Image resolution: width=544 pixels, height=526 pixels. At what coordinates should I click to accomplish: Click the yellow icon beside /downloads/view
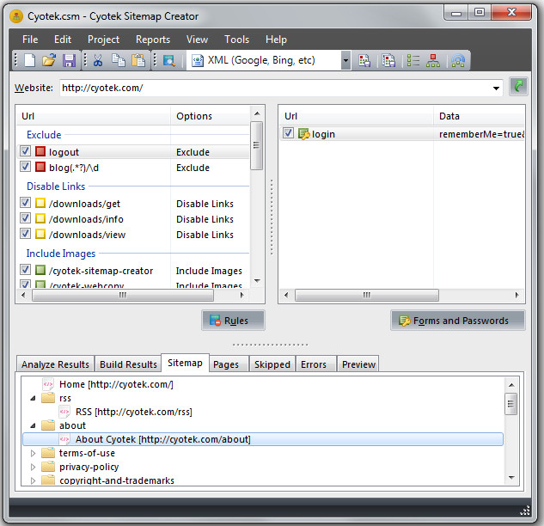point(40,234)
